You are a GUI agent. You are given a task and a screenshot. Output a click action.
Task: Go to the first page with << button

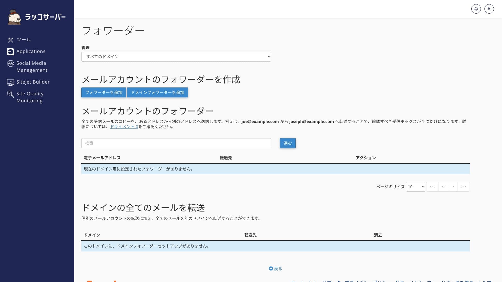[432, 187]
